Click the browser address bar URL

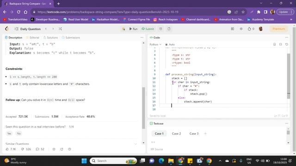tap(108, 12)
